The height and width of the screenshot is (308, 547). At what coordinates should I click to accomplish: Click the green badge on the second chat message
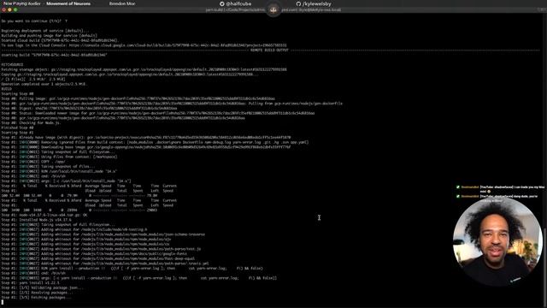(x=458, y=196)
